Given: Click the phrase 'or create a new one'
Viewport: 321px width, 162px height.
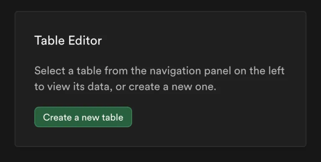Looking at the screenshot, I should 166,87.
